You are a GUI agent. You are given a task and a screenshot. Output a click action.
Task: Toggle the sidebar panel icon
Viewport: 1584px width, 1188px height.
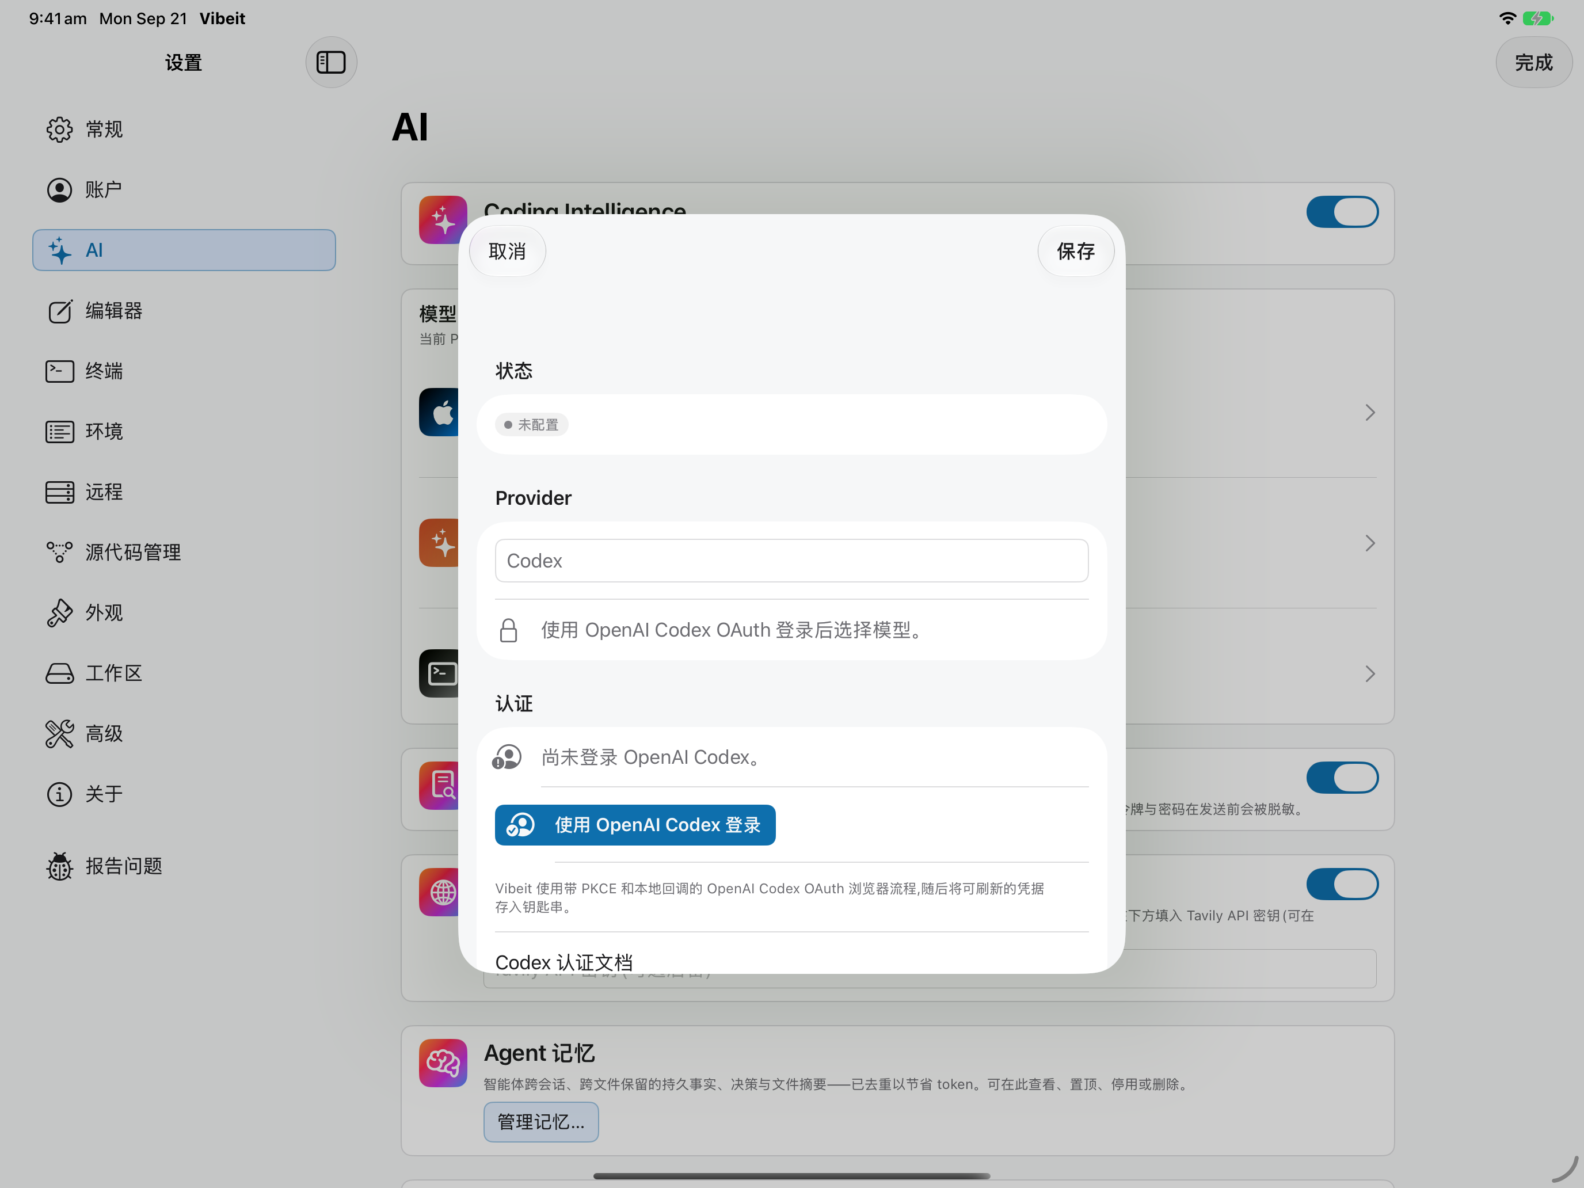[331, 62]
